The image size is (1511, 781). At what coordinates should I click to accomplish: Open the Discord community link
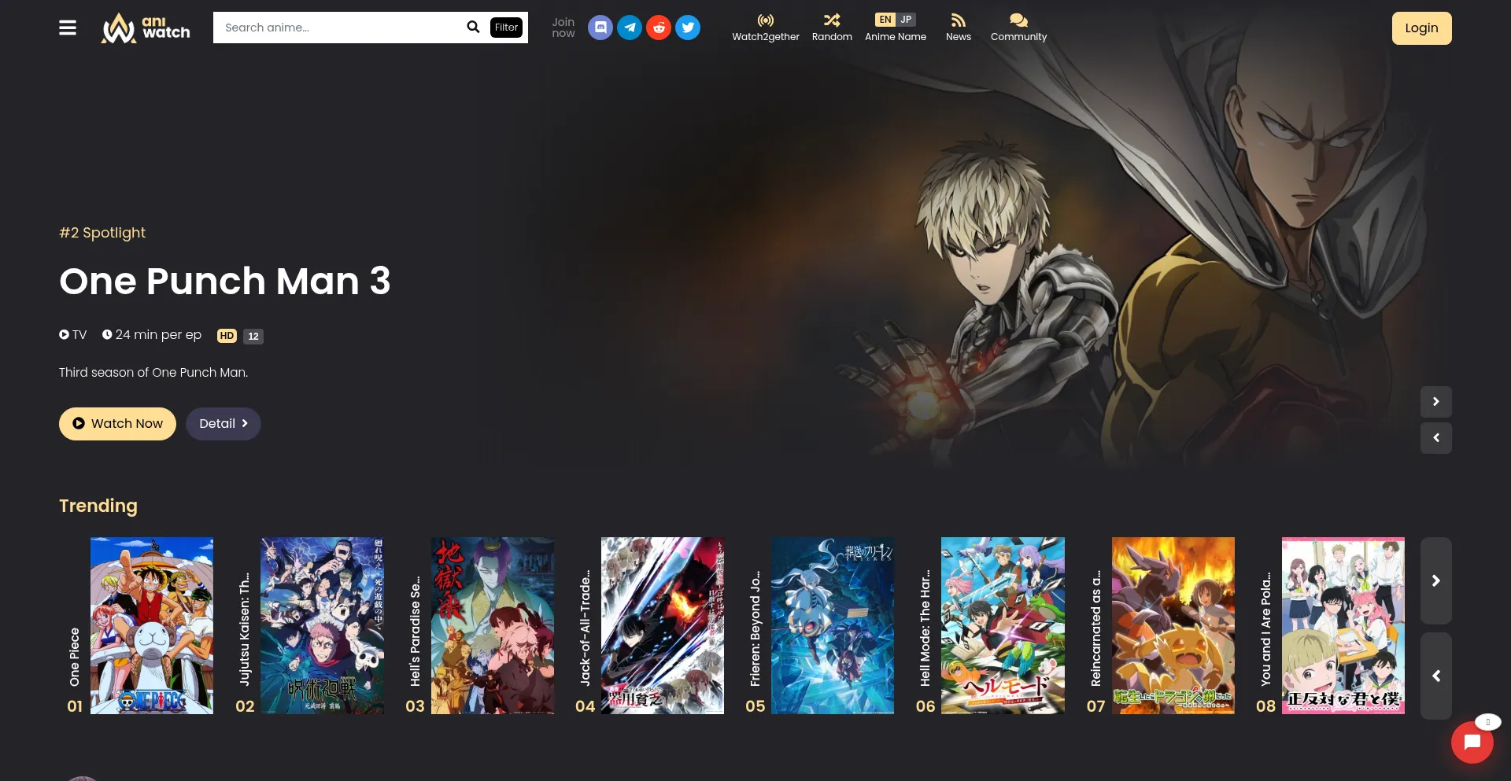600,28
